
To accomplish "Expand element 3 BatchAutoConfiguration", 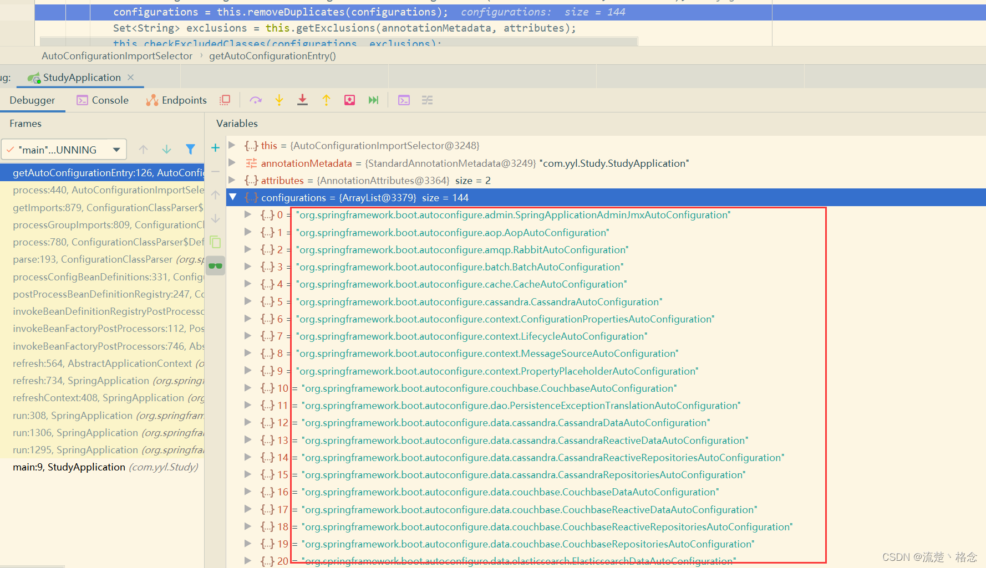I will 248,267.
